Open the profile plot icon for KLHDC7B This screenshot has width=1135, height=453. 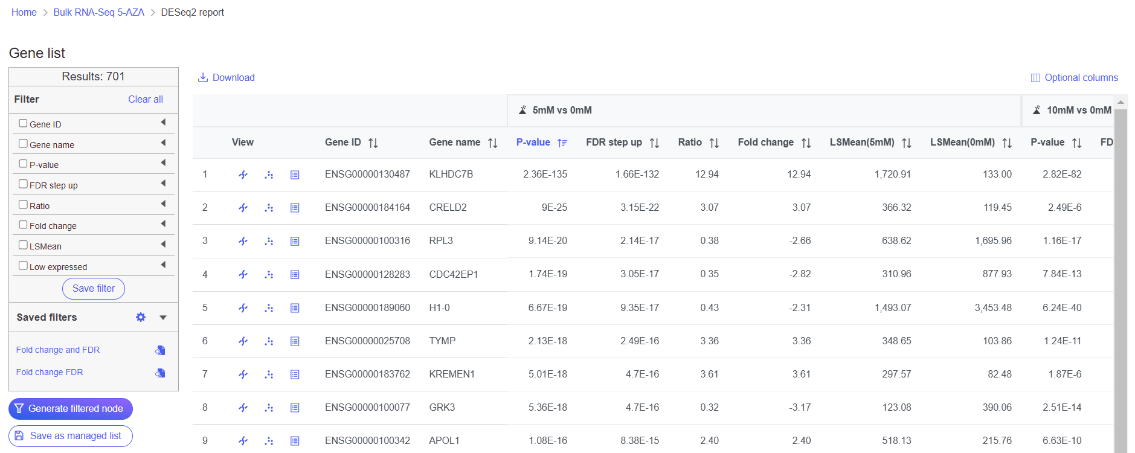243,175
